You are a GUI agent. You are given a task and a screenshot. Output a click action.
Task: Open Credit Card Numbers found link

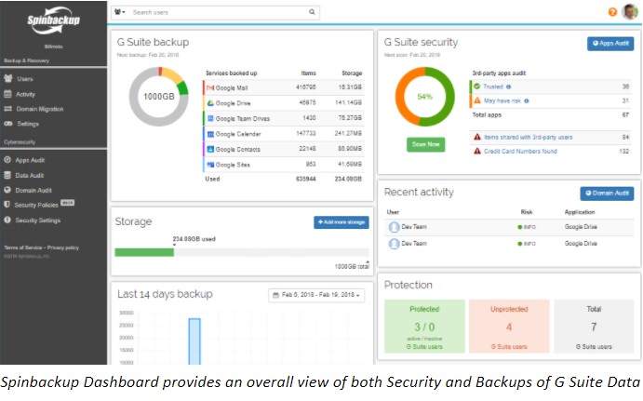coord(520,152)
